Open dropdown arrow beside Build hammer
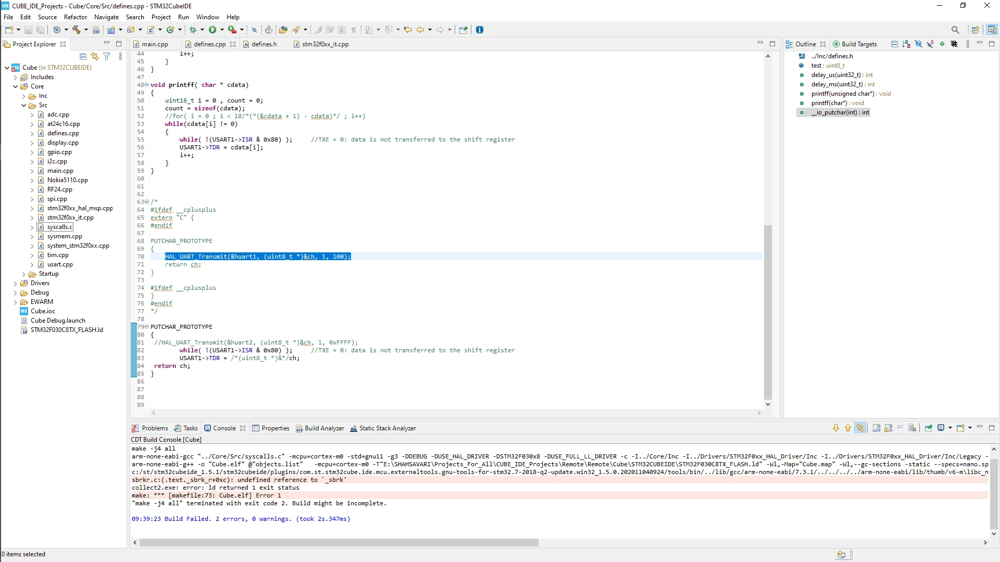 coord(86,30)
